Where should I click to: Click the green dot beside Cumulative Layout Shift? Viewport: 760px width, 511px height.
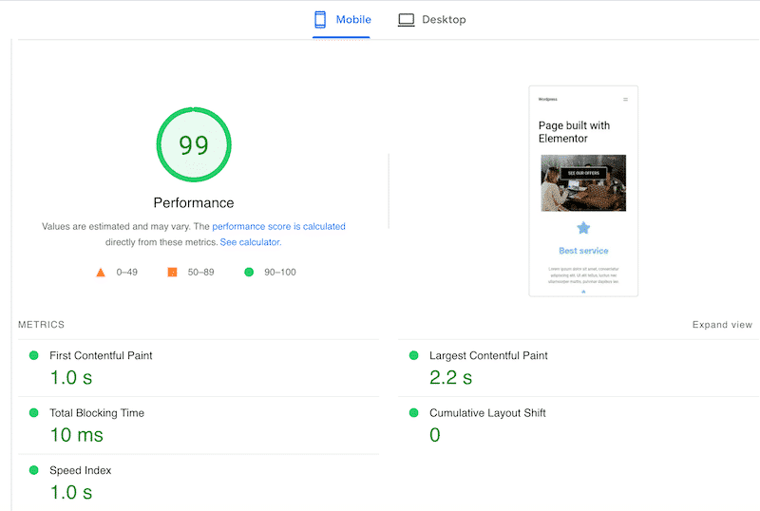(x=413, y=413)
